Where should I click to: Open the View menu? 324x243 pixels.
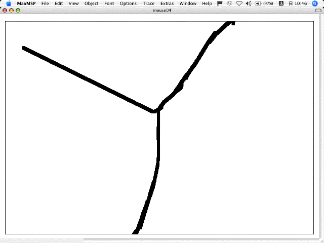[73, 4]
